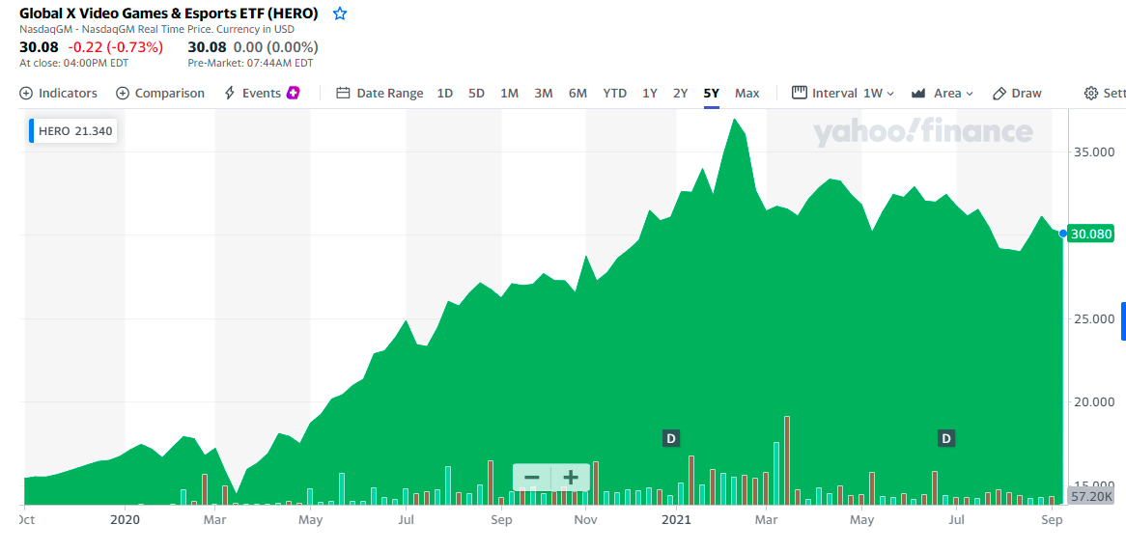Click the purple Events badge icon
This screenshot has width=1126, height=552.
(293, 93)
